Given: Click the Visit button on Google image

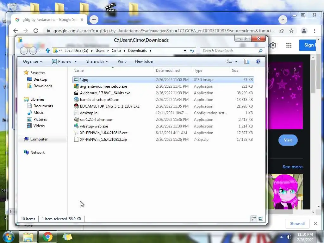Looking at the screenshot, I should tap(288, 140).
